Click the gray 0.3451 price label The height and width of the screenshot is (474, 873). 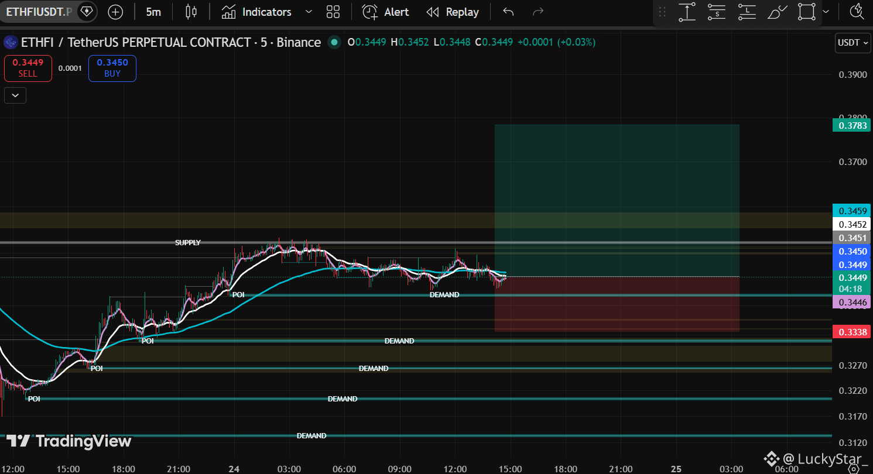tap(852, 238)
